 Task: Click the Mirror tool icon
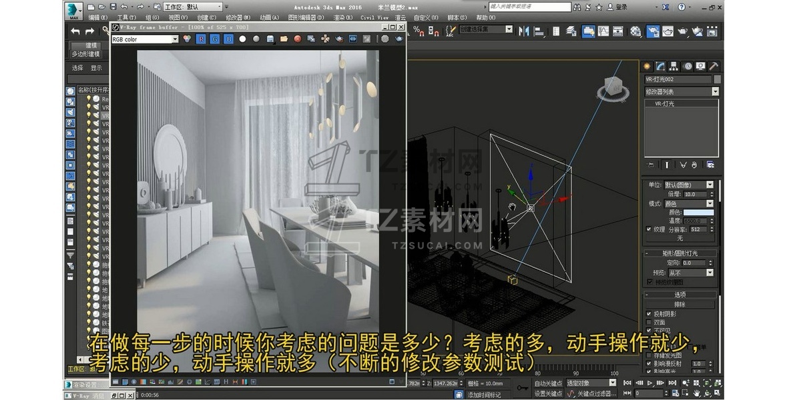pos(524,31)
